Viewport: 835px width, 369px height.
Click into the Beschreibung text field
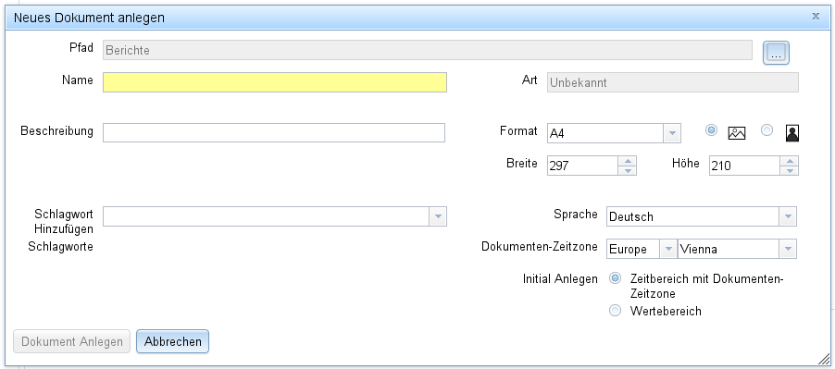[x=274, y=133]
